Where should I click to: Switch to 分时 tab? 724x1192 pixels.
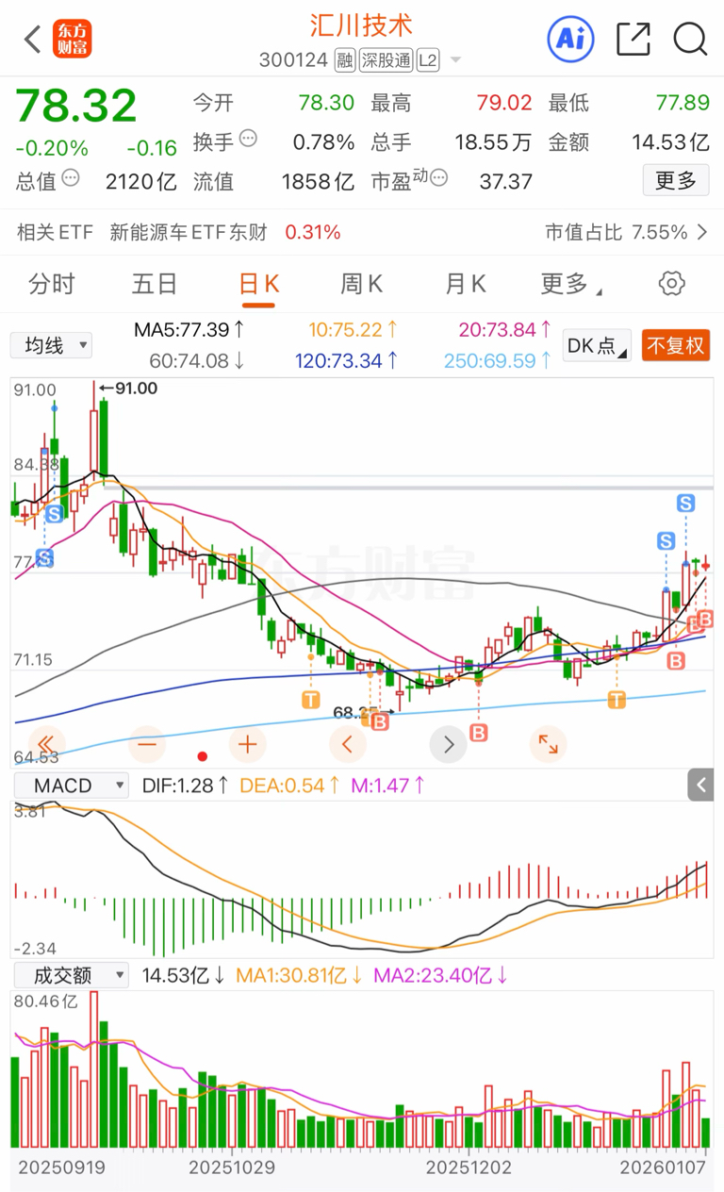point(52,284)
